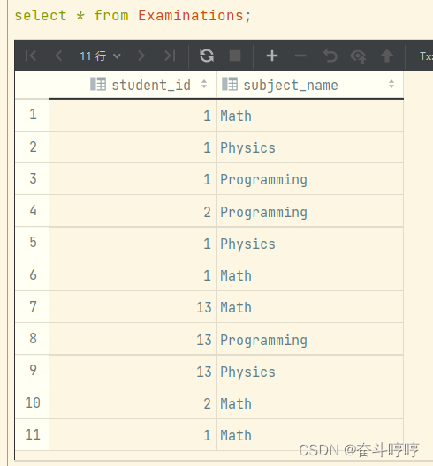Select the student_id column header
This screenshot has height=466, width=433.
(133, 85)
